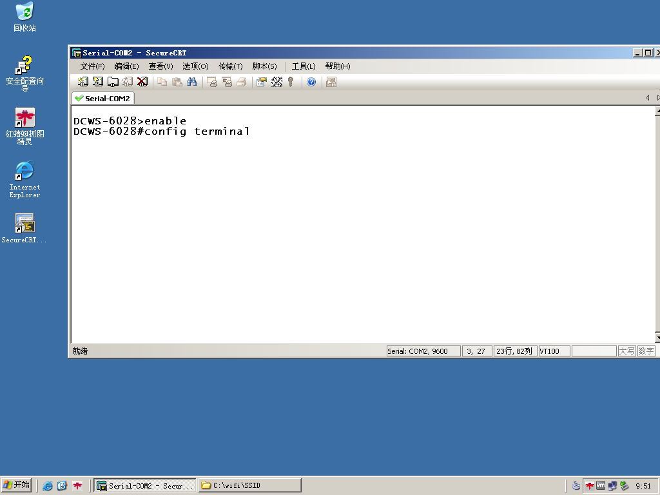This screenshot has width=660, height=495.
Task: Open the 帮助(H) menu
Action: pos(338,66)
